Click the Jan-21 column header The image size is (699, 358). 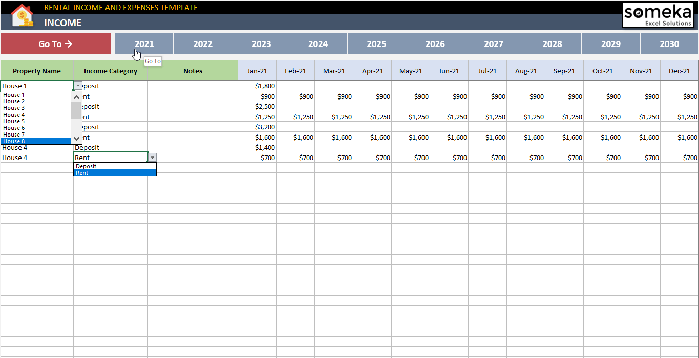(x=257, y=71)
